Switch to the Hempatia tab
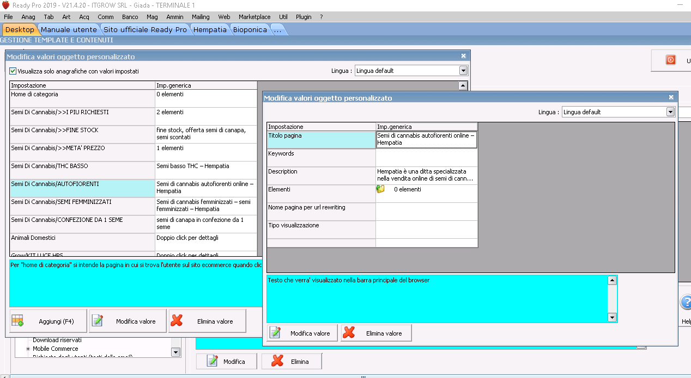The image size is (691, 378). [x=210, y=29]
